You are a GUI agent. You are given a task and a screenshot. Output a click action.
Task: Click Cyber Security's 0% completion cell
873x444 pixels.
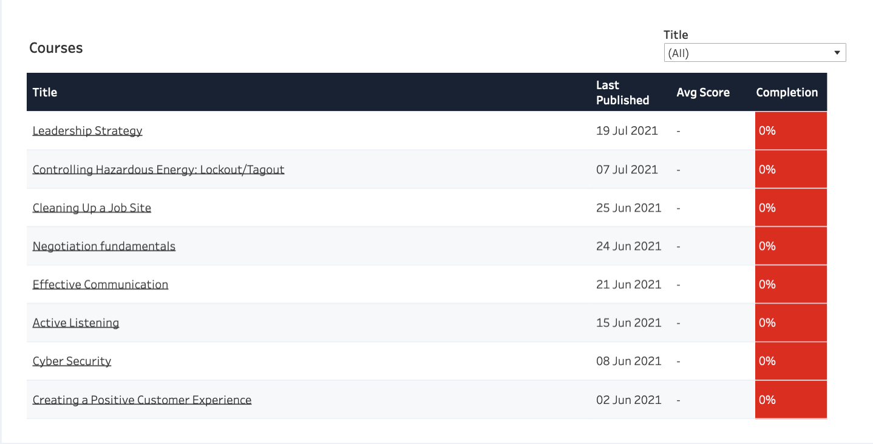[791, 361]
